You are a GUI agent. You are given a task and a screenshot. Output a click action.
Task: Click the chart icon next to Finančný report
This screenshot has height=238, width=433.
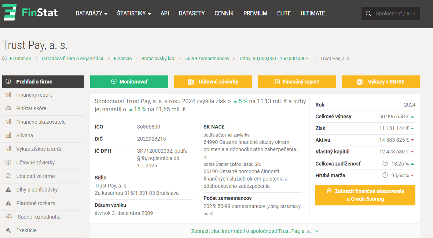pos(8,95)
